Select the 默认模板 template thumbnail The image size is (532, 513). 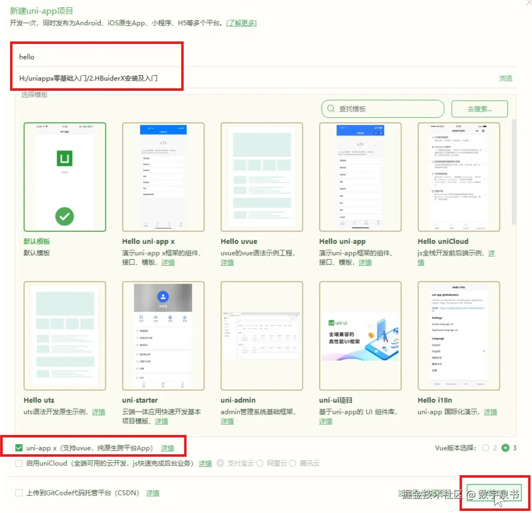click(64, 177)
